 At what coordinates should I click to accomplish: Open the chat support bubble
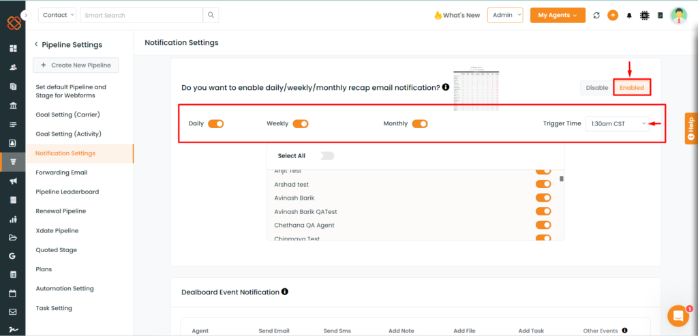[678, 316]
